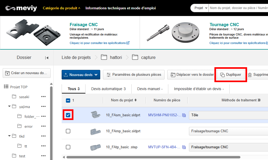This screenshot has height=160, width=268.
Task: Open the Catégorie du produit menu
Action: tap(61, 8)
